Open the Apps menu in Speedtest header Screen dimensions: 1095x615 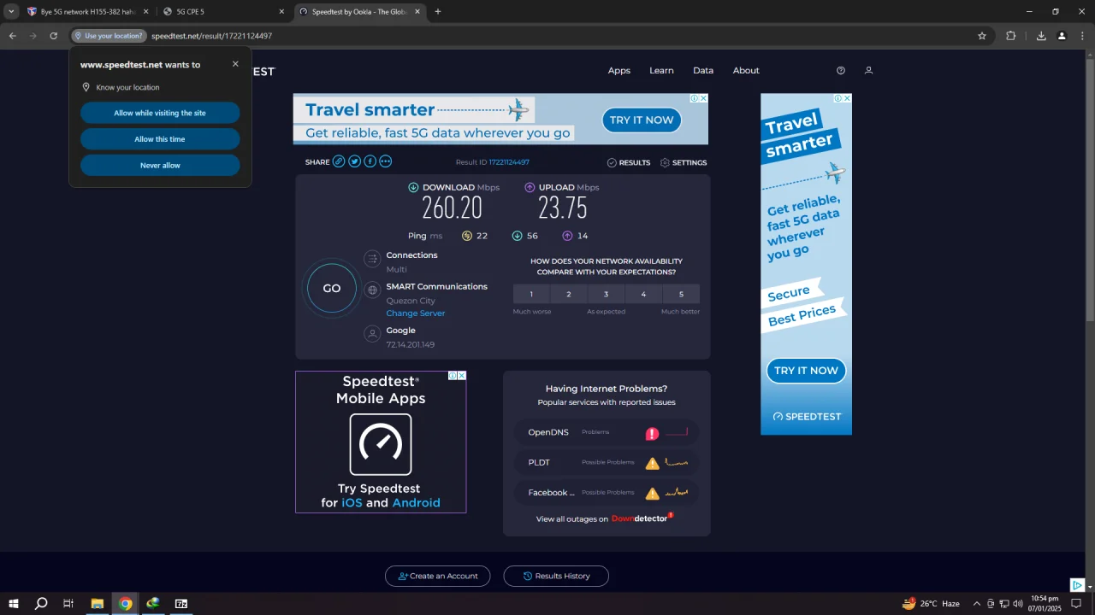pos(619,71)
